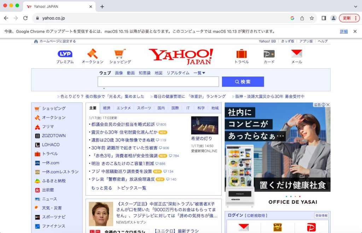Open LOHACO in the sidebar
Image resolution: width=362 pixels, height=233 pixels.
[x=51, y=145]
